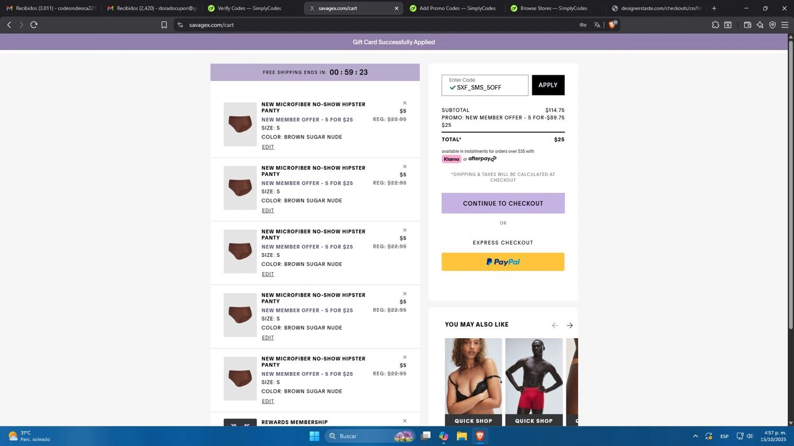794x446 pixels.
Task: Open the sync status tray icon
Action: point(709,436)
